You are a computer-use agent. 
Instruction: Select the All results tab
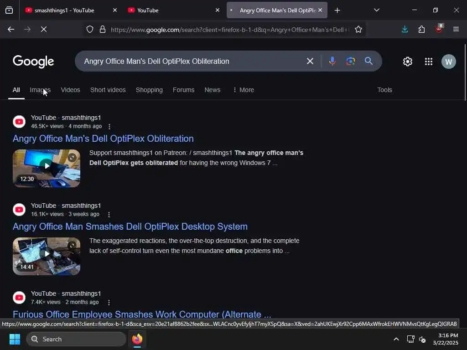tap(16, 90)
